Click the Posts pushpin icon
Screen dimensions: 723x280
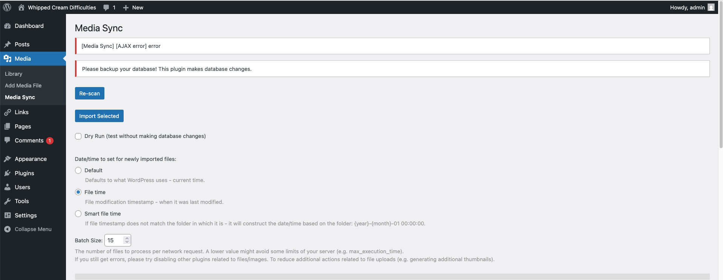(8, 44)
